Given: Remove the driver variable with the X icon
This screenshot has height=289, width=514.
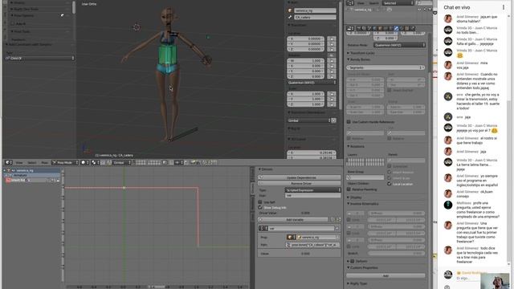Looking at the screenshot, I should [x=337, y=228].
